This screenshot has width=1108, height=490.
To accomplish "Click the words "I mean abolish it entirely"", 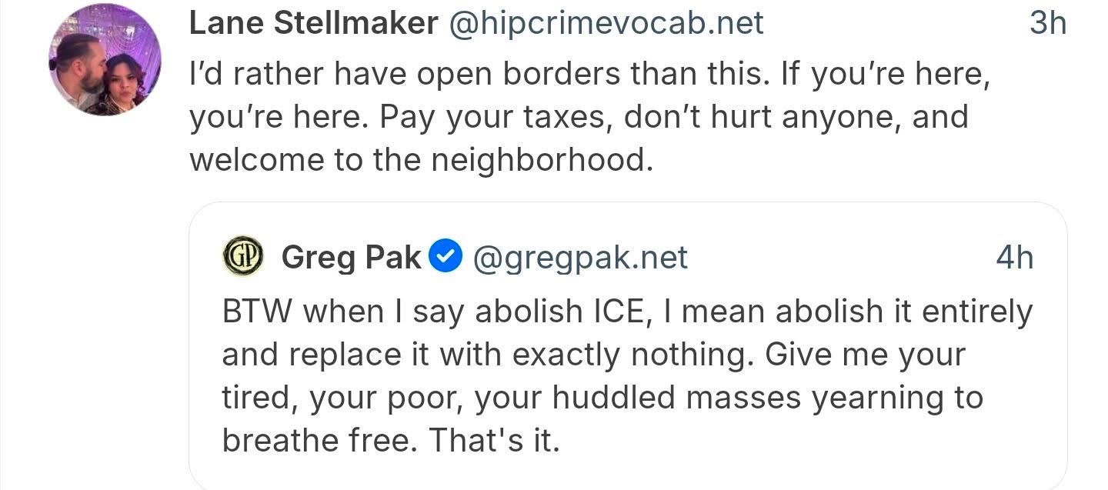I will pos(856,312).
